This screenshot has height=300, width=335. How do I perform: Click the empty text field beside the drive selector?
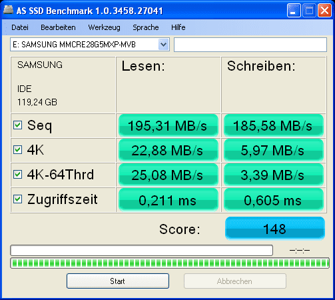click(250, 45)
